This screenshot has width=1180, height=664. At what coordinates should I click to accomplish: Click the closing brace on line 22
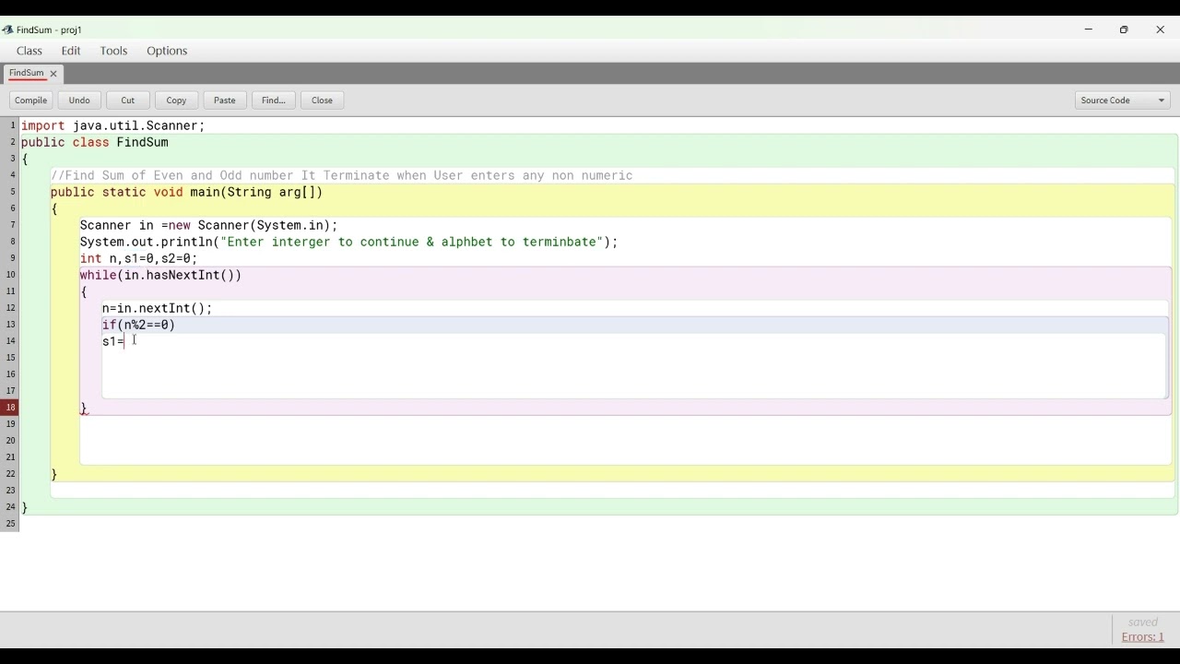(x=54, y=474)
